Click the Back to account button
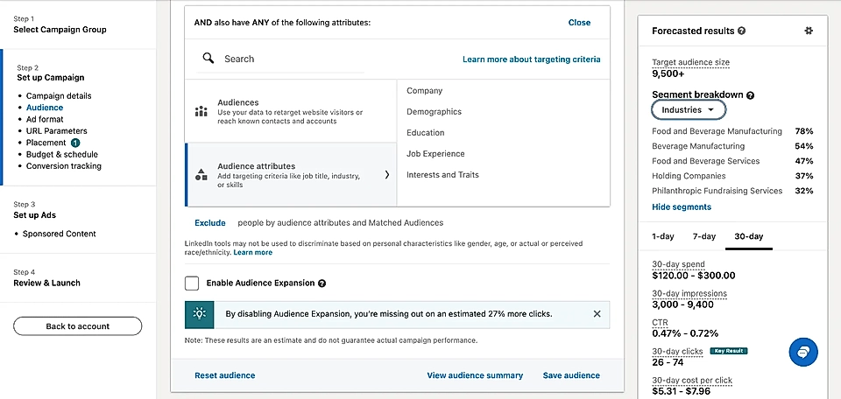 (x=78, y=326)
